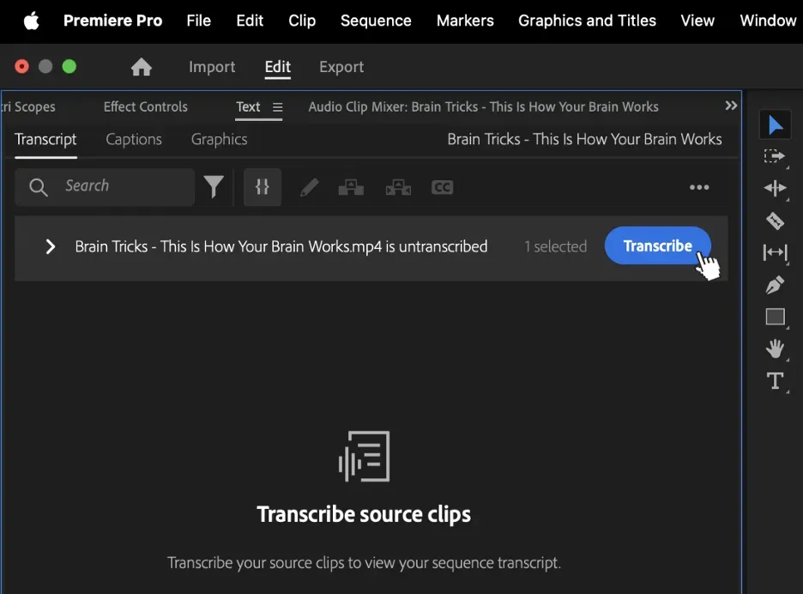The image size is (803, 594).
Task: Go to Home with the house button
Action: pos(141,66)
